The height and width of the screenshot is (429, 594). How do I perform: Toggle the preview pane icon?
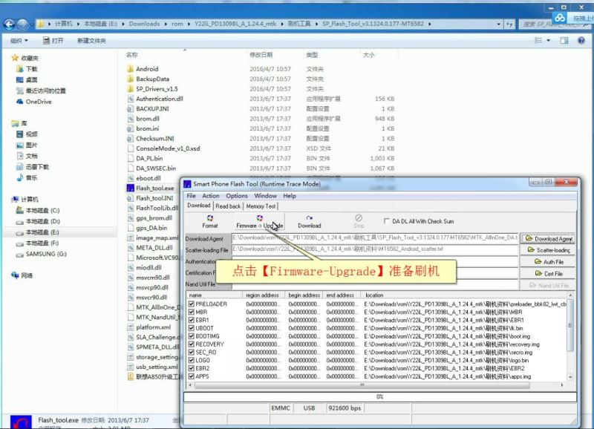coord(564,41)
